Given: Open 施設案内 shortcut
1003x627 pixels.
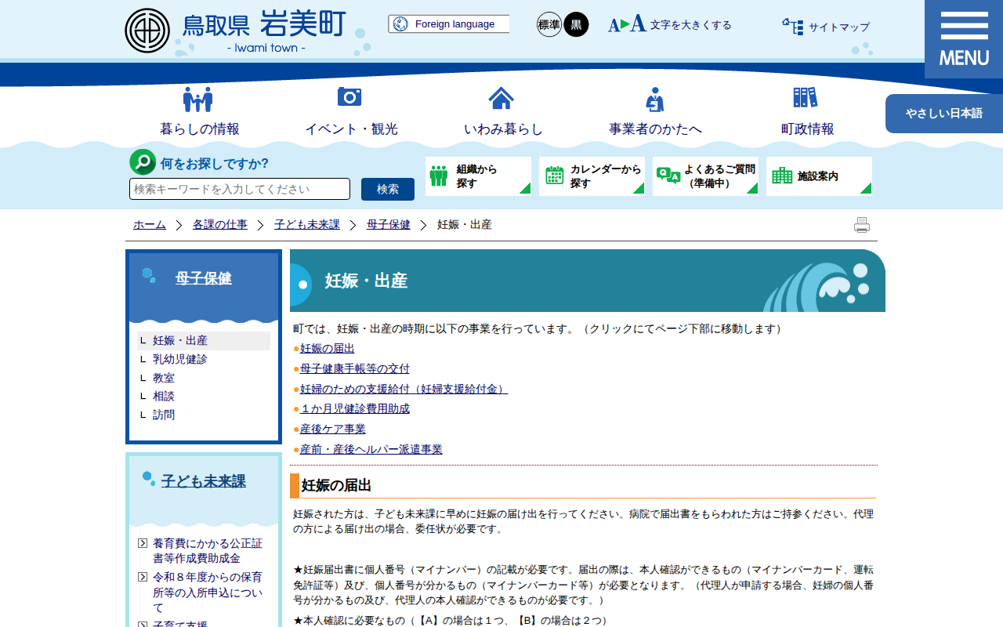Looking at the screenshot, I should (x=819, y=176).
